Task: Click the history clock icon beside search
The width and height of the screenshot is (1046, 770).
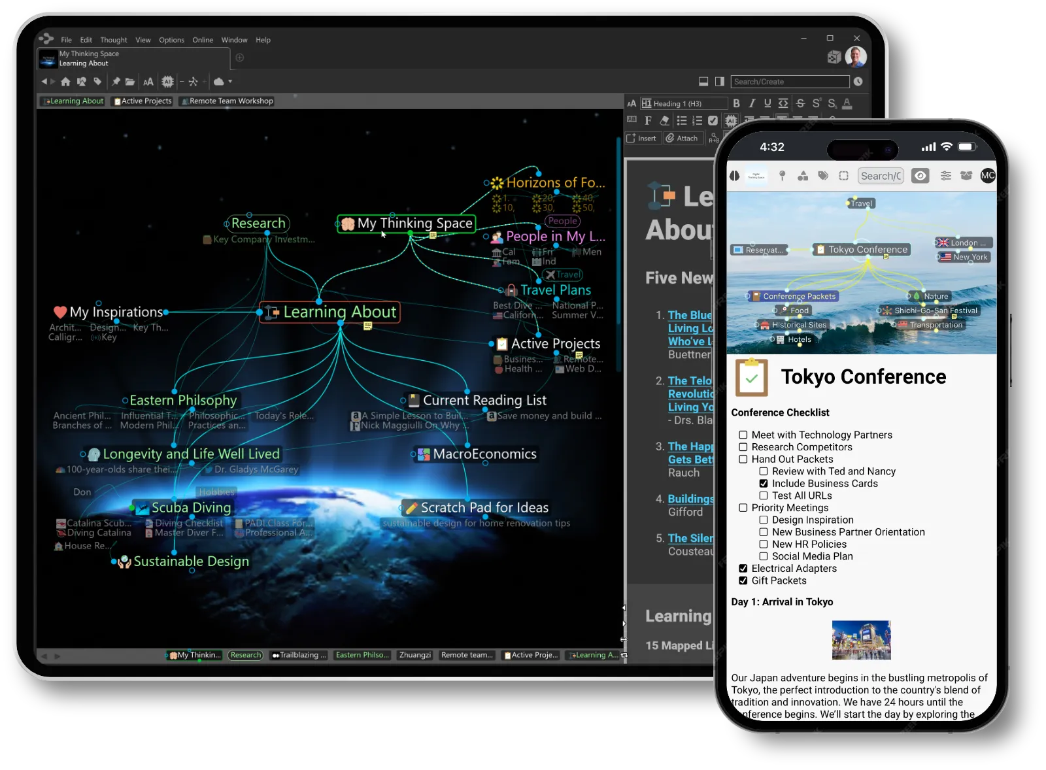Action: coord(858,82)
